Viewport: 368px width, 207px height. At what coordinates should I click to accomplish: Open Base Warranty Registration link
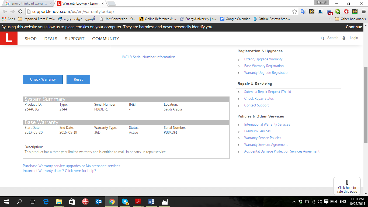(x=264, y=66)
